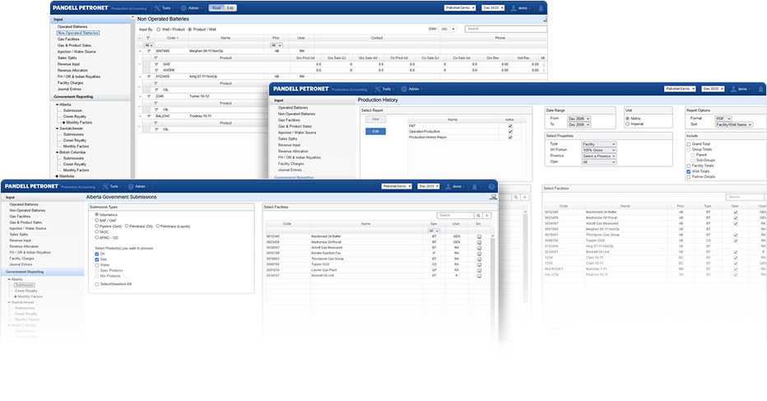
Task: Select Well / Product radio for Input By
Action: [x=159, y=30]
